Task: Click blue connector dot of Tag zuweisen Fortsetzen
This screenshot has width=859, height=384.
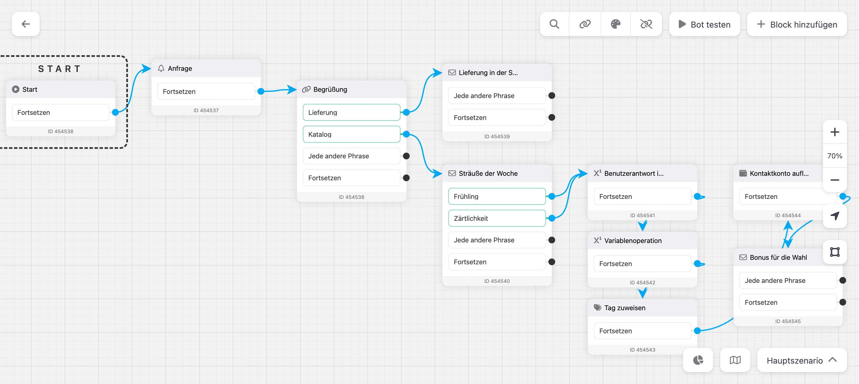Action: pyautogui.click(x=697, y=331)
